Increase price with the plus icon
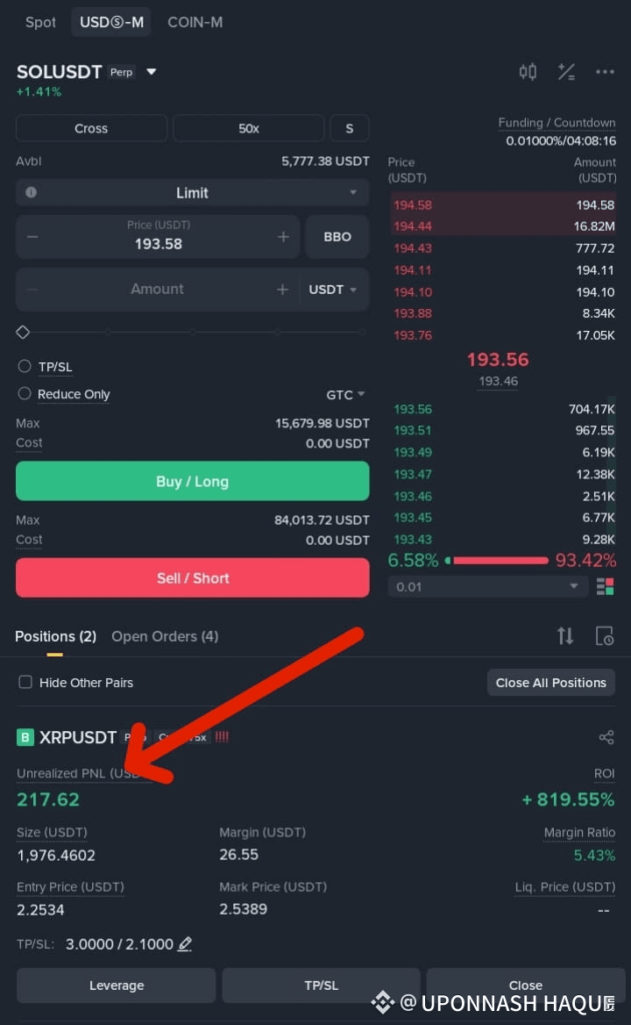This screenshot has height=1025, width=631. 283,237
